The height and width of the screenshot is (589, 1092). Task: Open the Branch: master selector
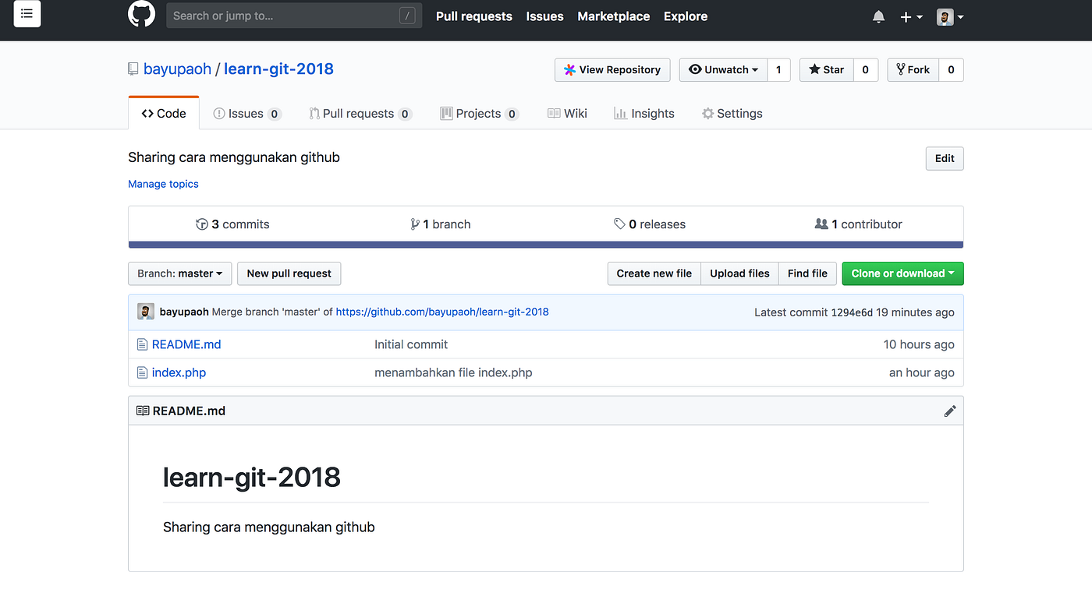(x=179, y=273)
